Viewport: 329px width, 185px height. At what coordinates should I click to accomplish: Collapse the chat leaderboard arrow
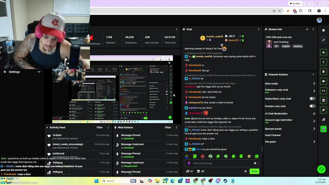(222, 45)
